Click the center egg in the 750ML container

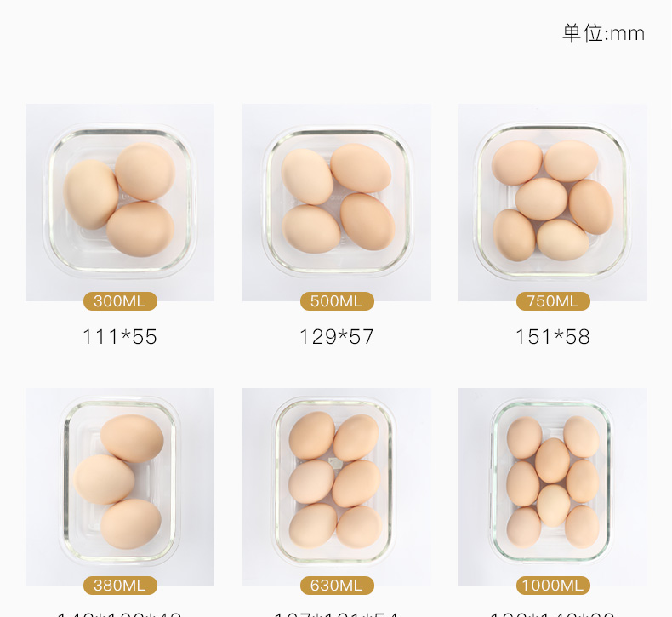tap(541, 198)
